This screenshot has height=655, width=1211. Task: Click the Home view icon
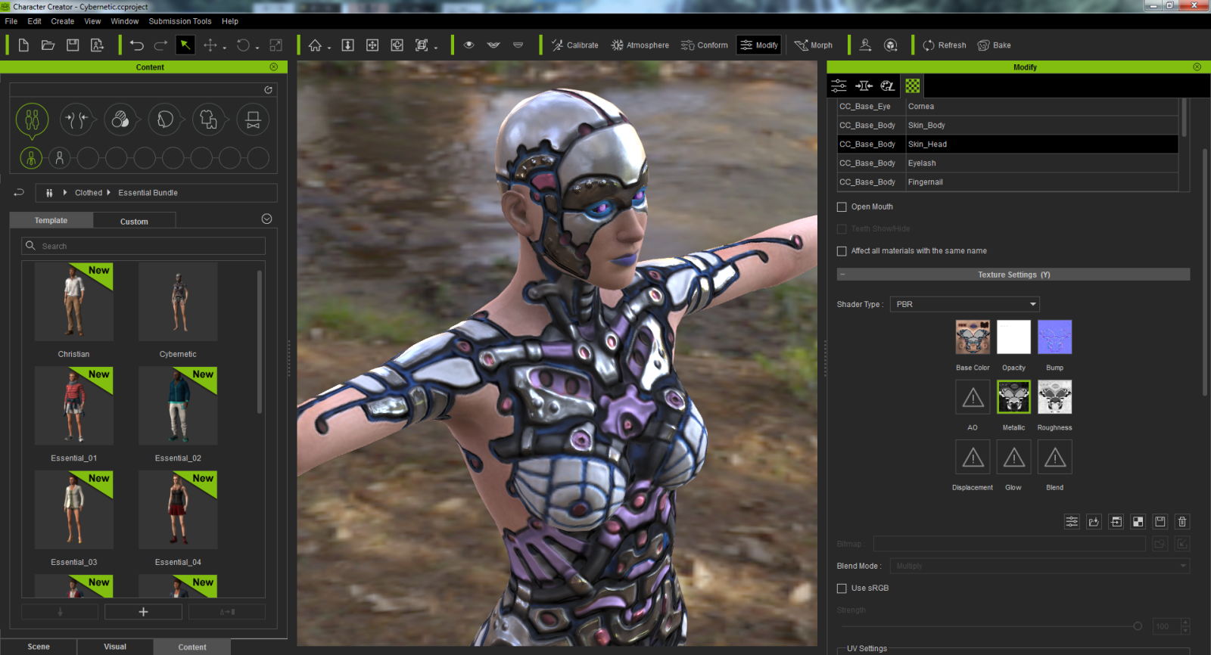click(315, 45)
